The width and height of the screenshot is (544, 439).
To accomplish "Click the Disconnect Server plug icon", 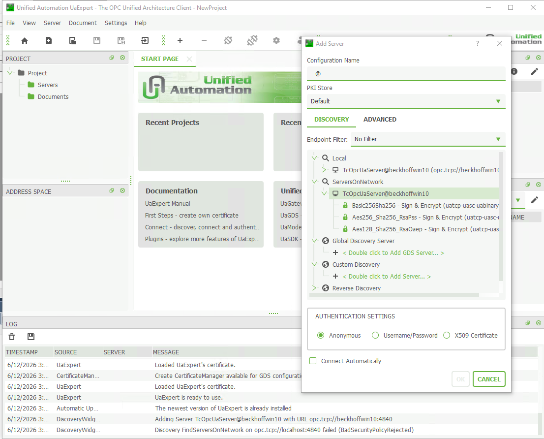I will click(x=252, y=41).
